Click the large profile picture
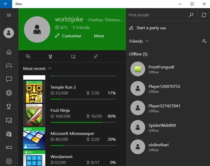This screenshot has height=166, width=210. coord(37,29)
